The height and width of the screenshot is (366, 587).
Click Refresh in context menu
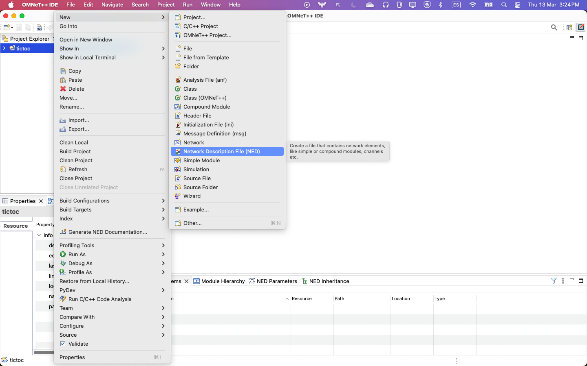click(112, 169)
